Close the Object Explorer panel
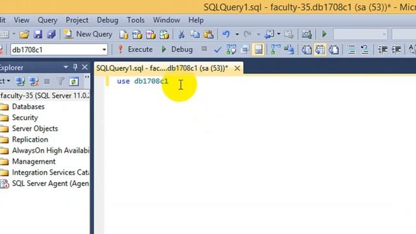This screenshot has height=234, width=416. pyautogui.click(x=84, y=68)
